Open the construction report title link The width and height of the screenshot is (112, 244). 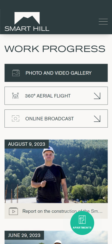pos(62,211)
